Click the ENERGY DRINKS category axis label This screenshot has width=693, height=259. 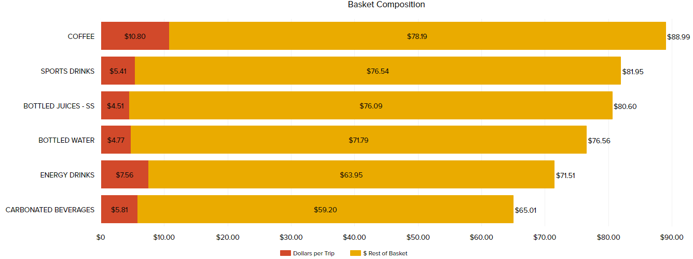click(x=67, y=175)
